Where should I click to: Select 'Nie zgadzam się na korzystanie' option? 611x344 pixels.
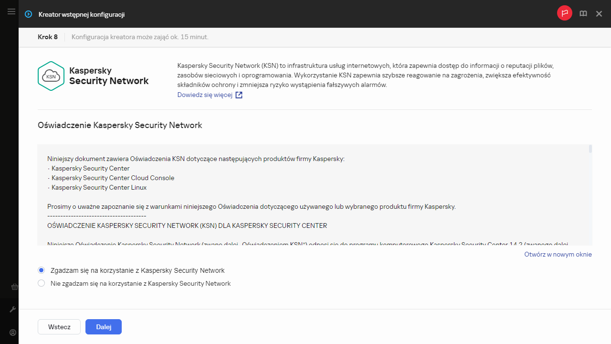point(41,283)
